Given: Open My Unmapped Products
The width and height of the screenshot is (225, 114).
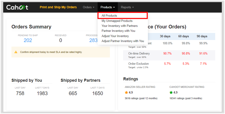Looking at the screenshot, I should [x=117, y=21].
